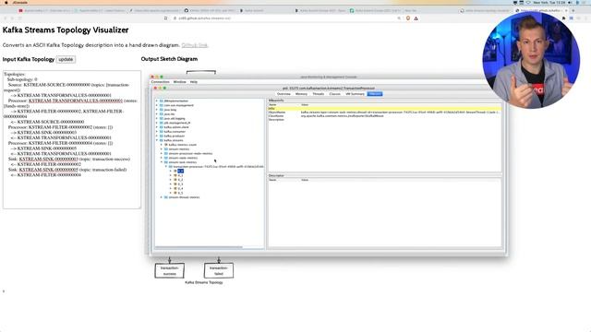Select the kafka.consumer tree item label
This screenshot has width=591, height=332.
pos(175,132)
